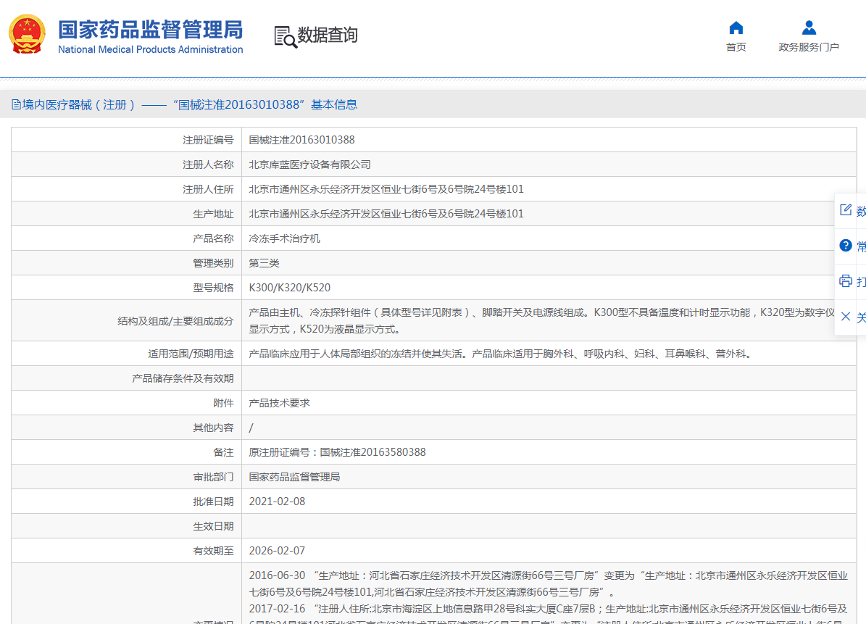Screen dimensions: 866x624
Task: Click the 生效日期 field label
Action: click(x=213, y=526)
